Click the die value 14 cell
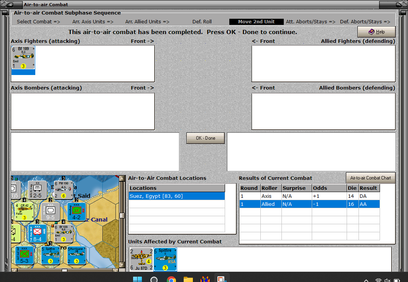408x282 pixels. (x=352, y=196)
